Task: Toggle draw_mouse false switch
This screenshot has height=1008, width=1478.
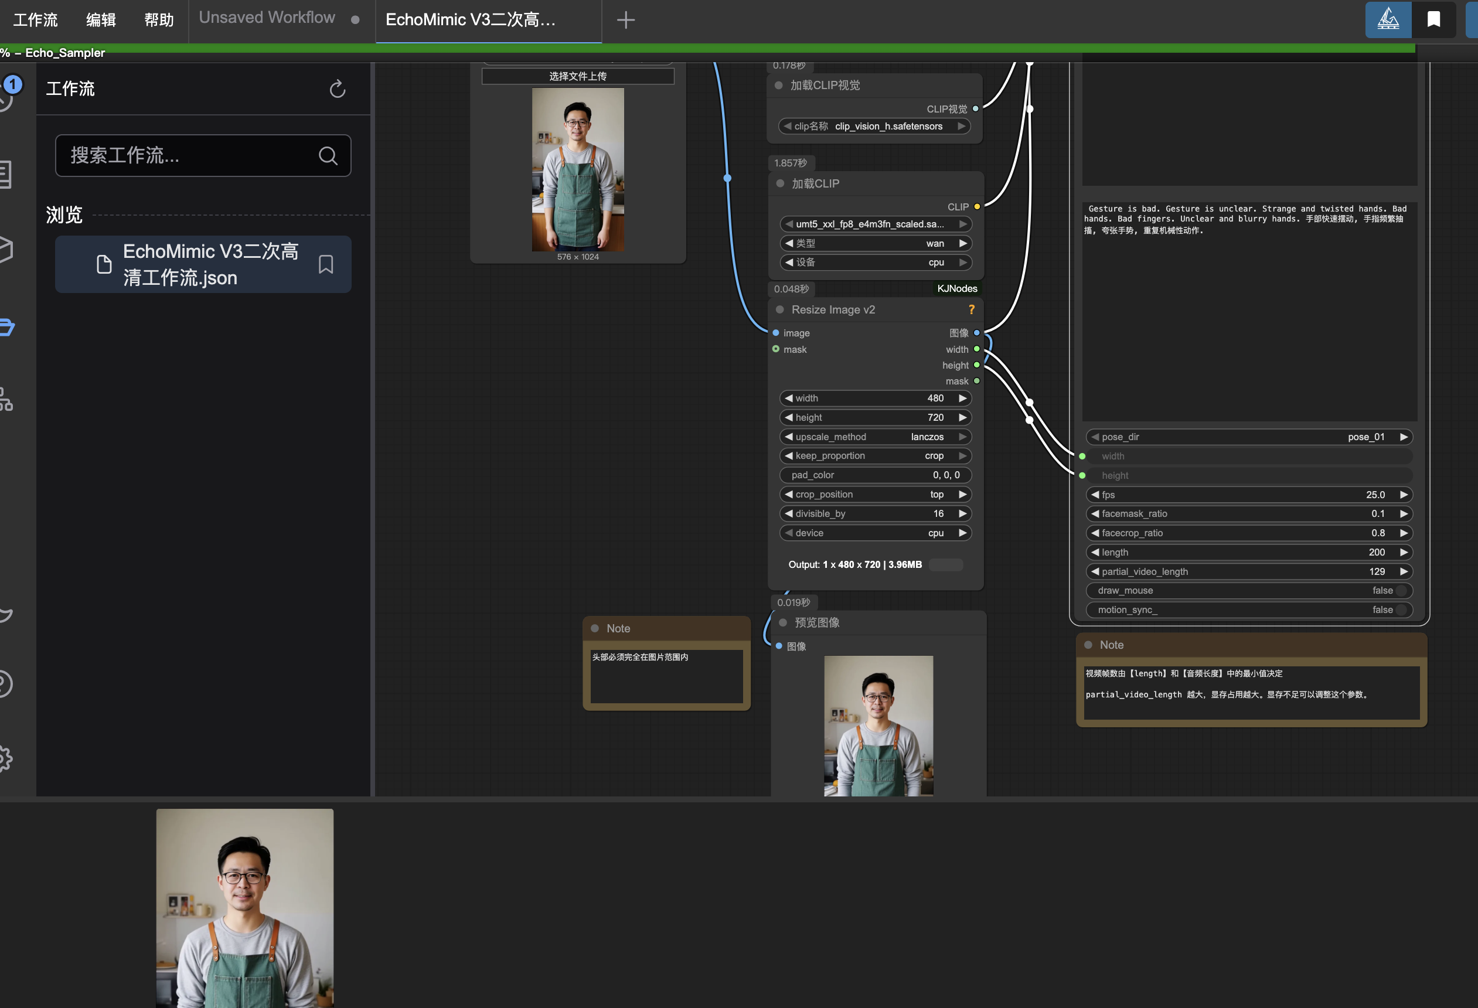Action: pyautogui.click(x=1400, y=591)
